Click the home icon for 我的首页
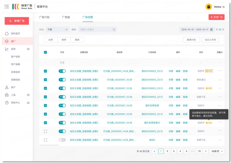The height and width of the screenshot is (163, 231). click(x=7, y=33)
